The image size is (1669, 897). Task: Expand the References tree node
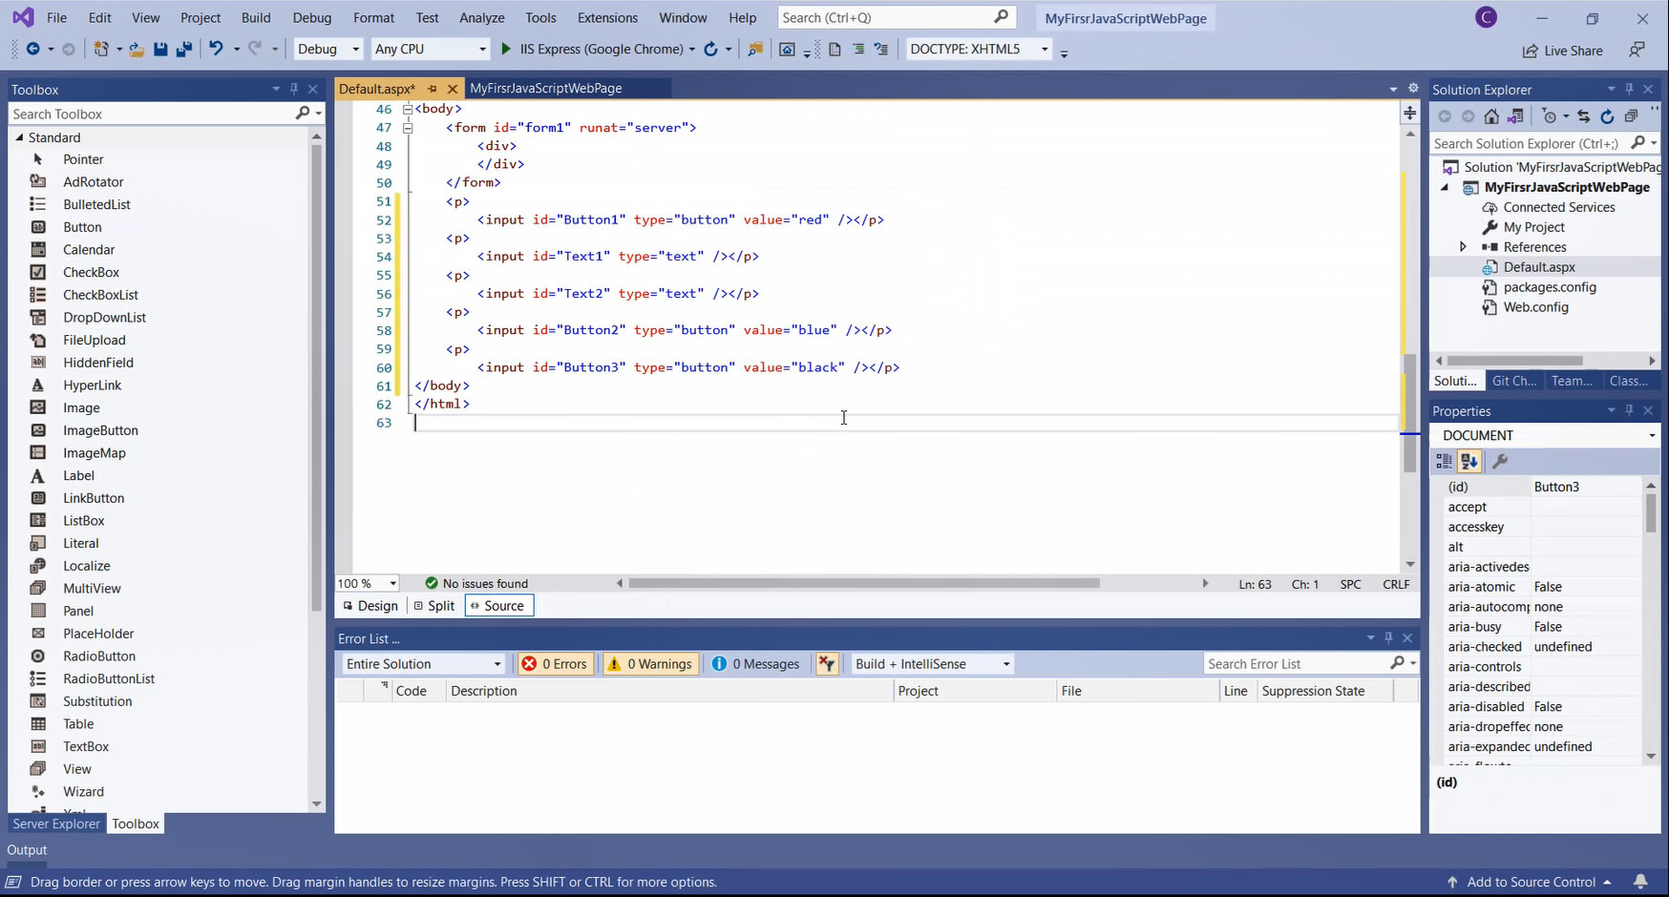[1463, 247]
